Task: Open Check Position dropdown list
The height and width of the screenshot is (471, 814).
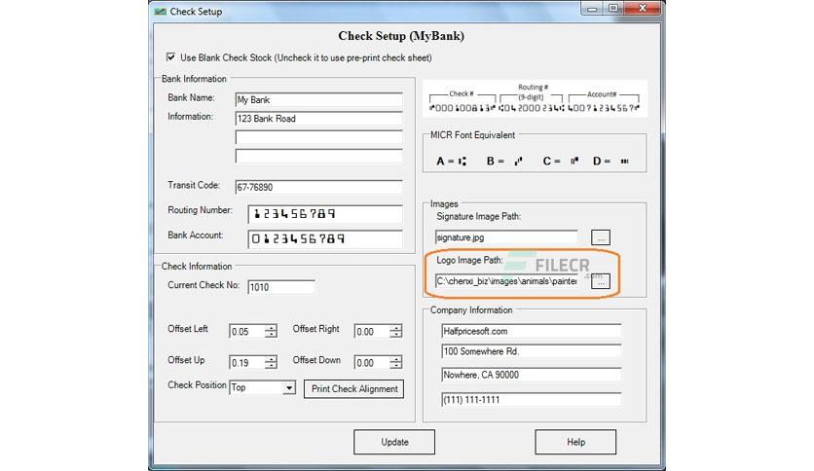Action: (288, 387)
